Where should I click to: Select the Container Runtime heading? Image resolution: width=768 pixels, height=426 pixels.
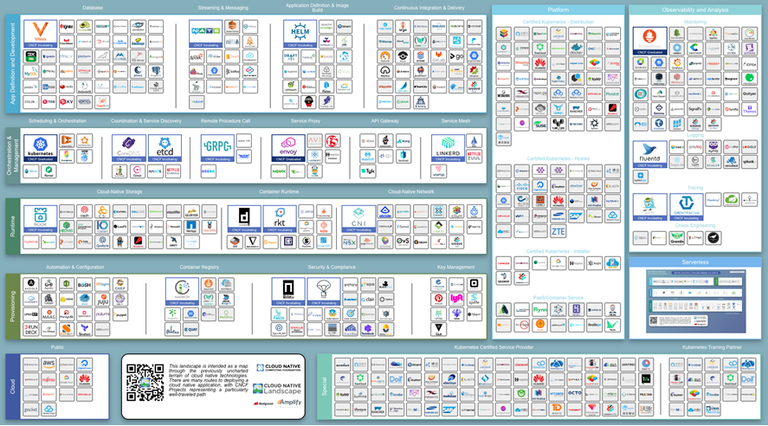pyautogui.click(x=279, y=192)
